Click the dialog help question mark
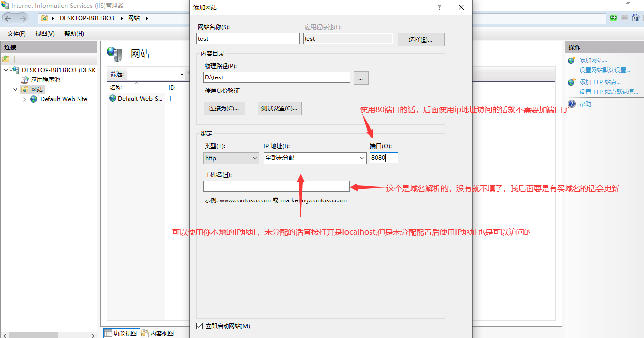Viewport: 644px width, 338px height. [x=439, y=7]
